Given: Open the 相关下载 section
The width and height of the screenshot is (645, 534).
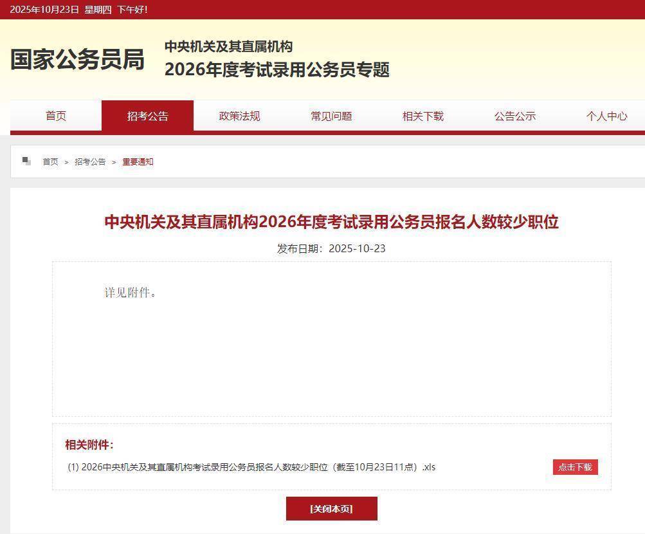Looking at the screenshot, I should [x=422, y=116].
